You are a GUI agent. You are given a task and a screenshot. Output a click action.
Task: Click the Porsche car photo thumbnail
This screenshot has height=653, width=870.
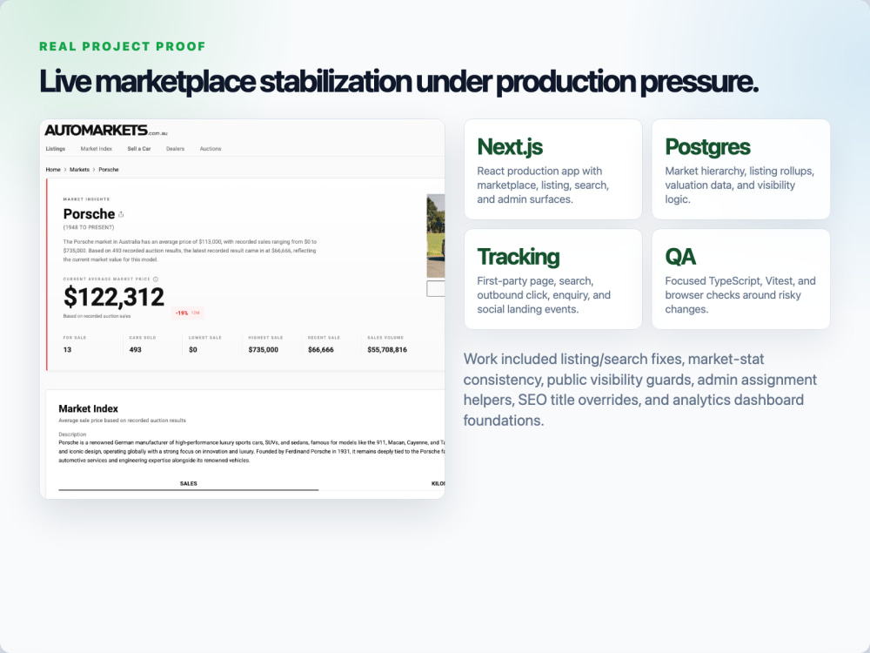coord(436,235)
